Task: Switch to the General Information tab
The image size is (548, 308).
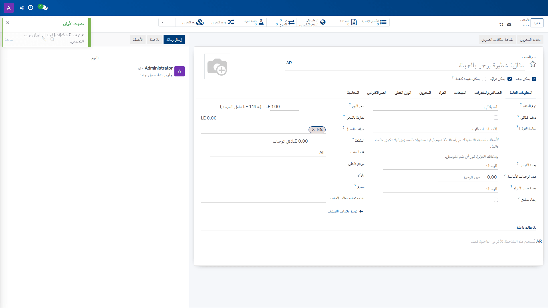Action: (x=521, y=93)
